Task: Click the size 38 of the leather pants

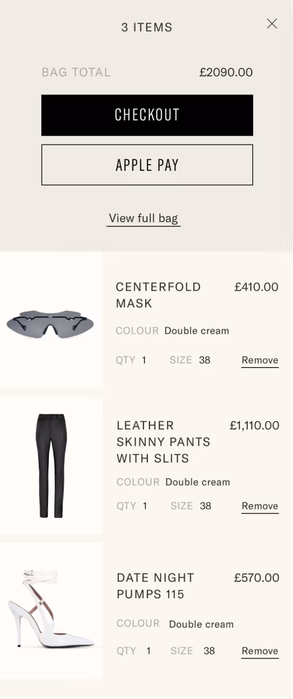Action: (x=206, y=506)
